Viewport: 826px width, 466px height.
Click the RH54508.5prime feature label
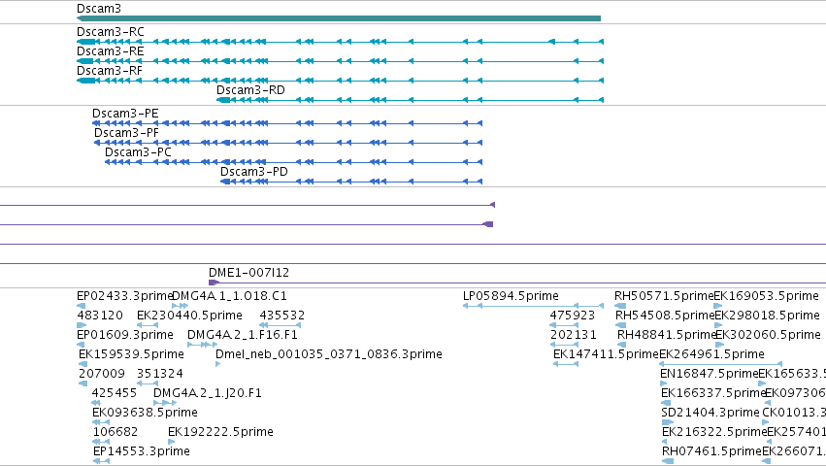pos(665,316)
